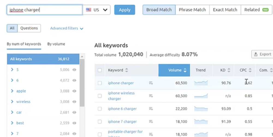Image resolution: width=273 pixels, height=137 pixels.
Task: Expand the best keyword group
Action: [12, 123]
